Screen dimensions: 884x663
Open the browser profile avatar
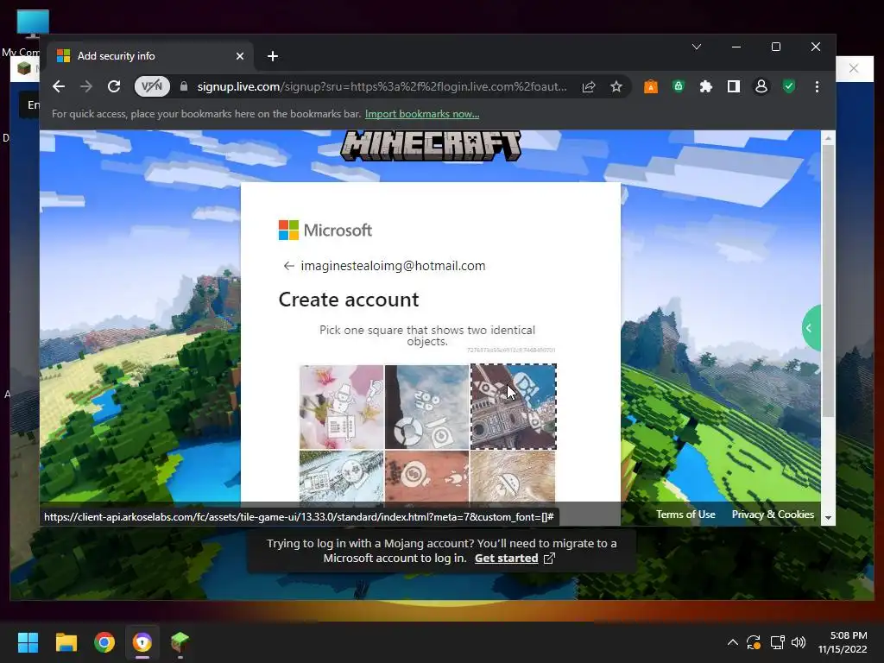[761, 87]
